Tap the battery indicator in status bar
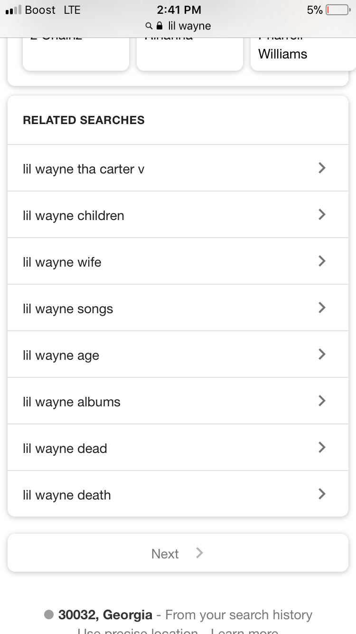This screenshot has height=634, width=356. pyautogui.click(x=337, y=10)
